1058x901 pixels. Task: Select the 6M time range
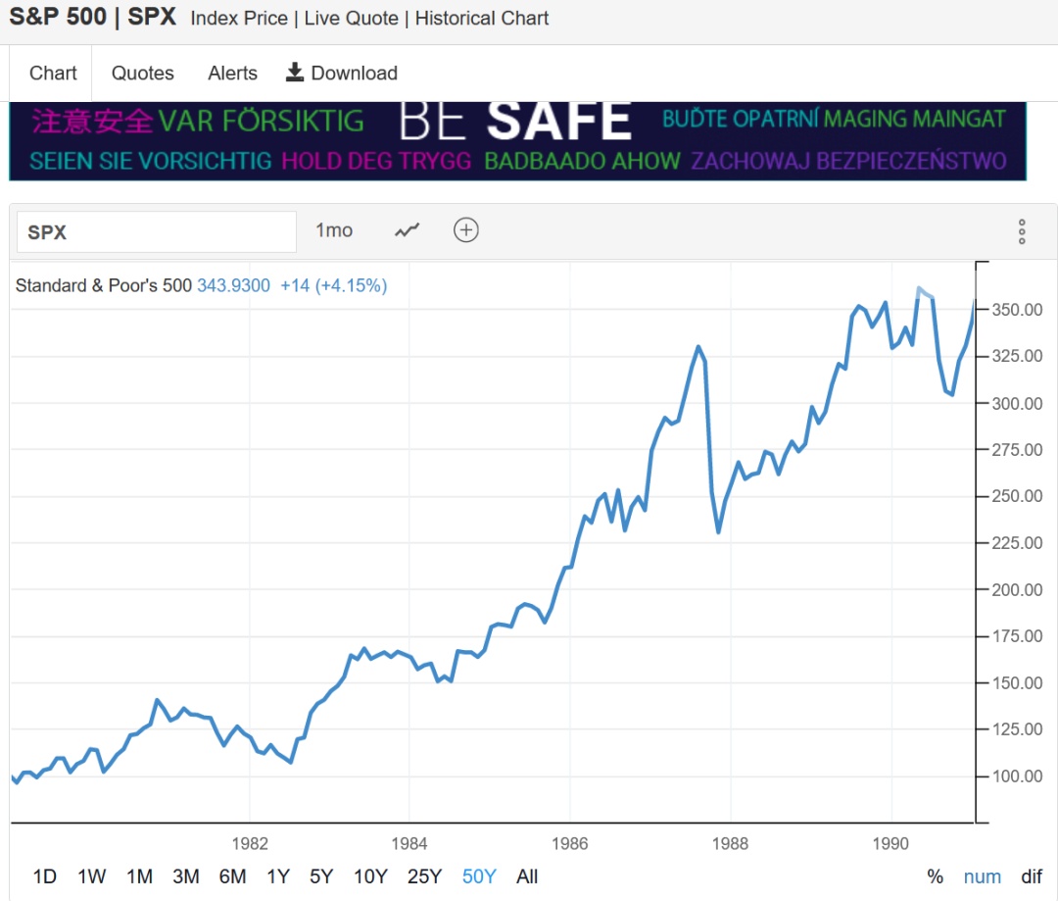(x=232, y=876)
